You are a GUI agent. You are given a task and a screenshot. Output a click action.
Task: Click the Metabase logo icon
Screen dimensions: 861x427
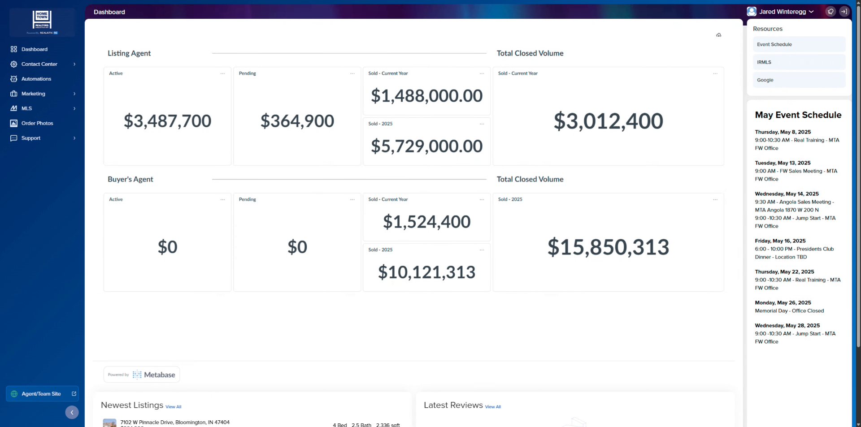pyautogui.click(x=137, y=375)
